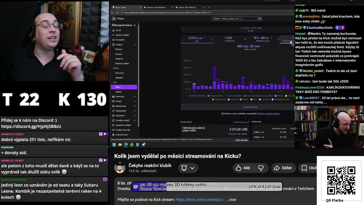Image resolution: width=364 pixels, height=205 pixels.
Task: Go to the previous date range
Action: coord(183,30)
